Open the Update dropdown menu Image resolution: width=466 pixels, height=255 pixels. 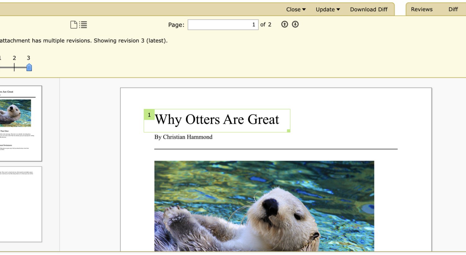click(x=328, y=9)
